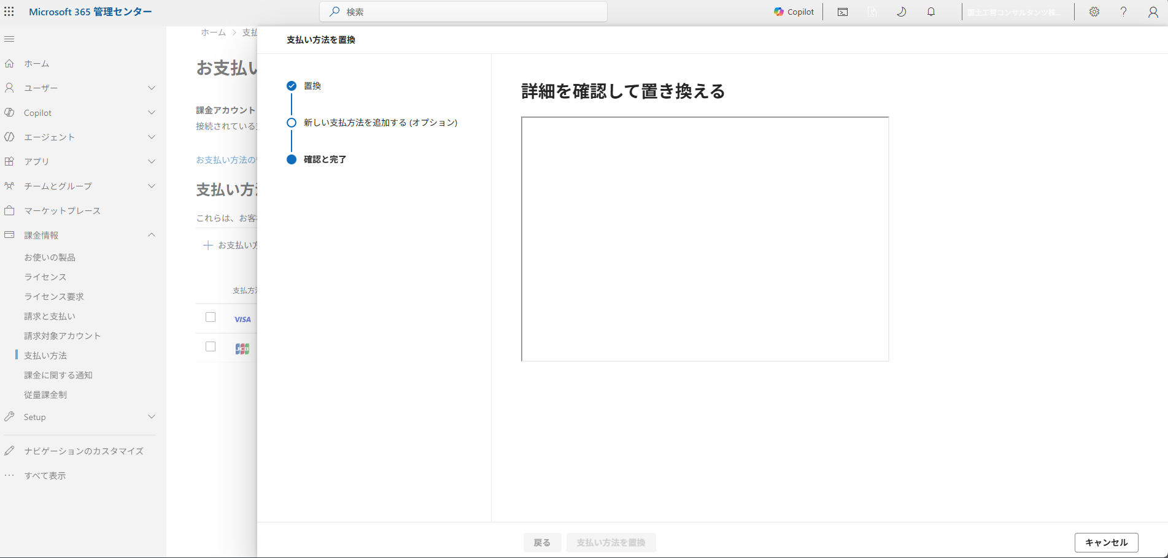
Task: Open お使いの製品 in billing menu
Action: (50, 258)
